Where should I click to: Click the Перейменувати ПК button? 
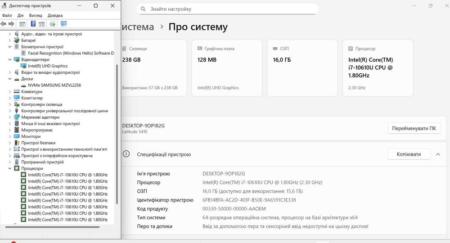click(x=414, y=128)
